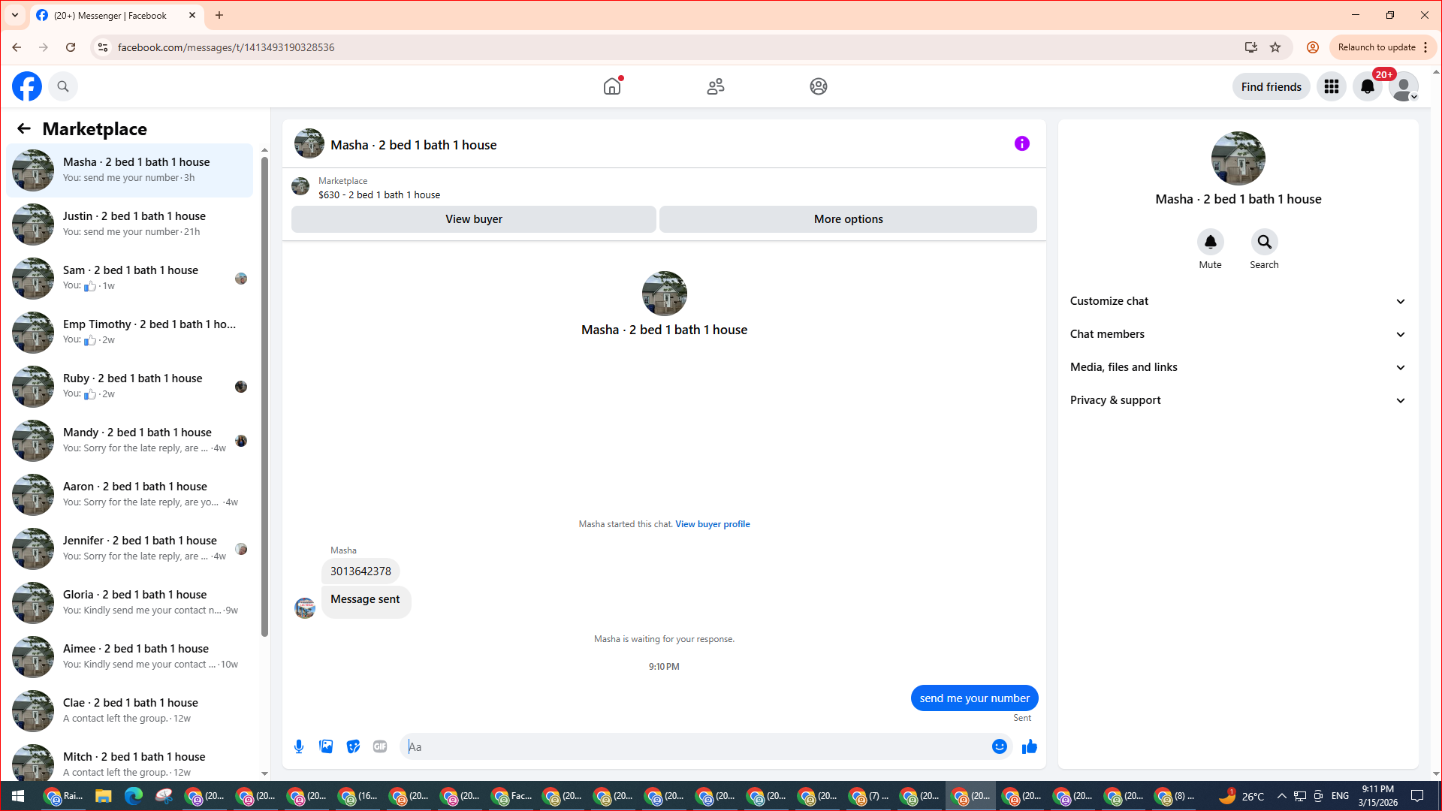Open the account profile avatar menu
The image size is (1442, 811).
pyautogui.click(x=1404, y=86)
